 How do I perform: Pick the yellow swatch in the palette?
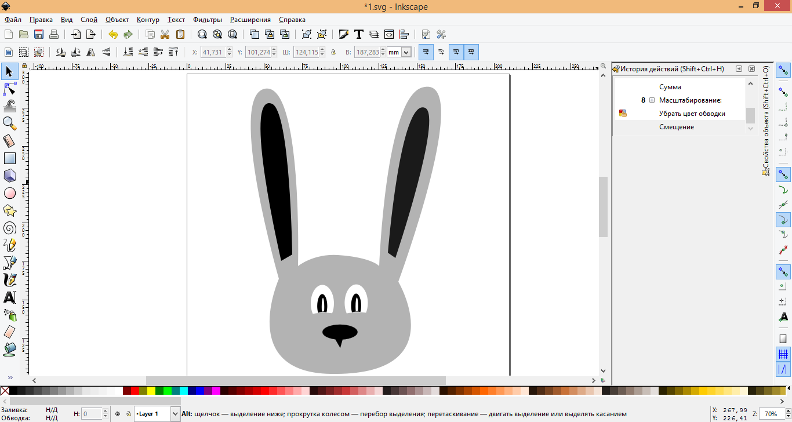pyautogui.click(x=151, y=391)
